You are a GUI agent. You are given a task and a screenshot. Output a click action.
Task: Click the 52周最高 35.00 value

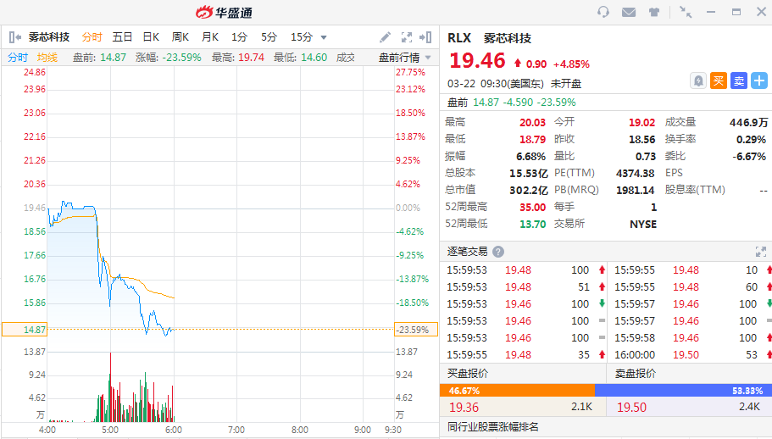tap(532, 207)
